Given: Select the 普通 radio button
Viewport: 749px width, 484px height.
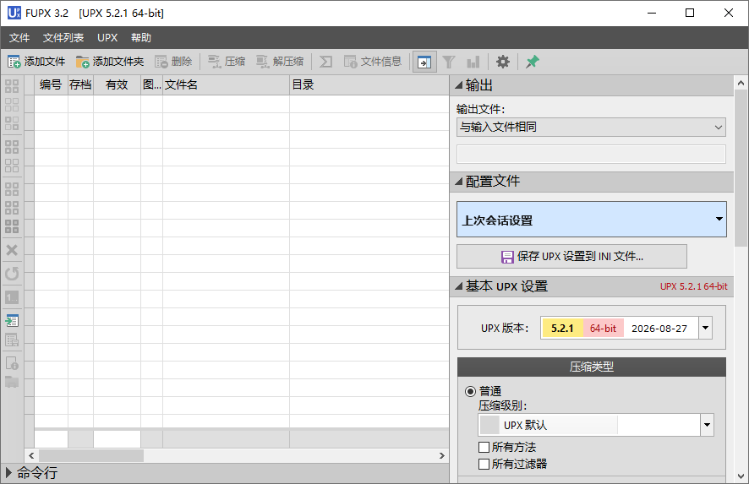Looking at the screenshot, I should 471,391.
